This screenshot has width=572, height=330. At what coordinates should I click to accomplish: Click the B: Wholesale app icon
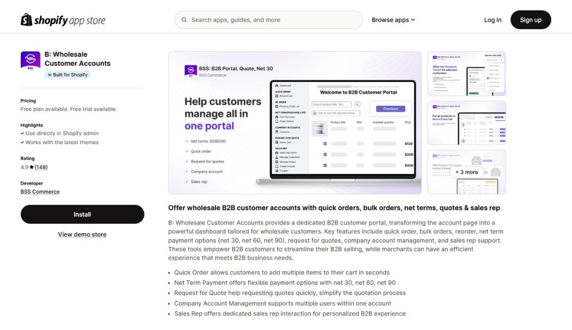click(30, 61)
